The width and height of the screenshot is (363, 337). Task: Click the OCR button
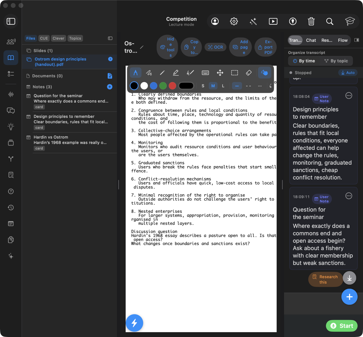click(x=215, y=47)
